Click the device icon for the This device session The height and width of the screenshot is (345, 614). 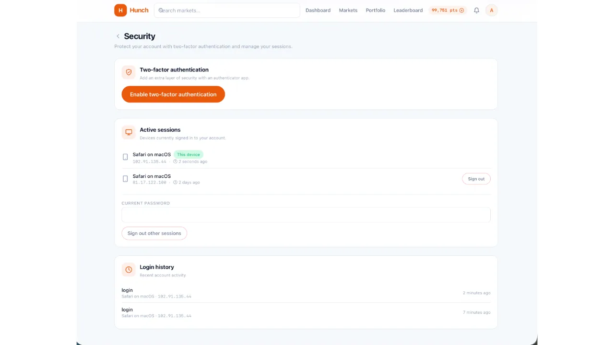point(125,157)
